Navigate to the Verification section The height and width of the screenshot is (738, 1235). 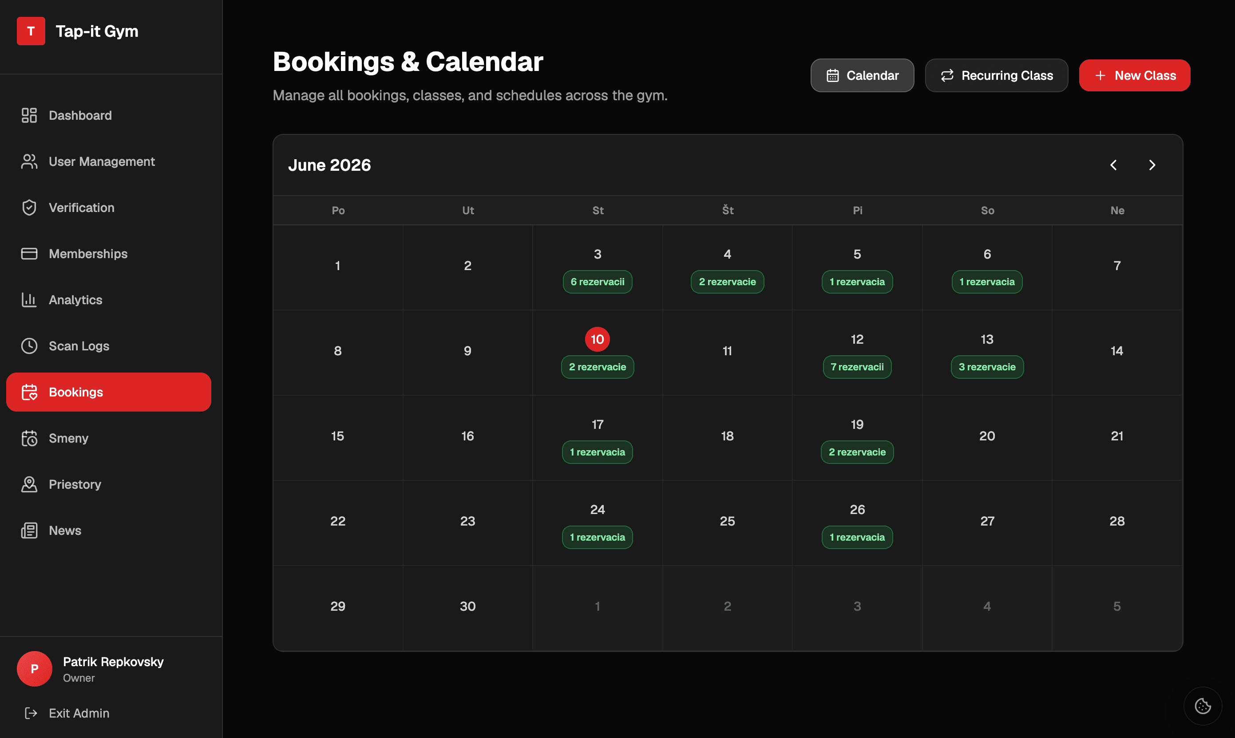[108, 208]
